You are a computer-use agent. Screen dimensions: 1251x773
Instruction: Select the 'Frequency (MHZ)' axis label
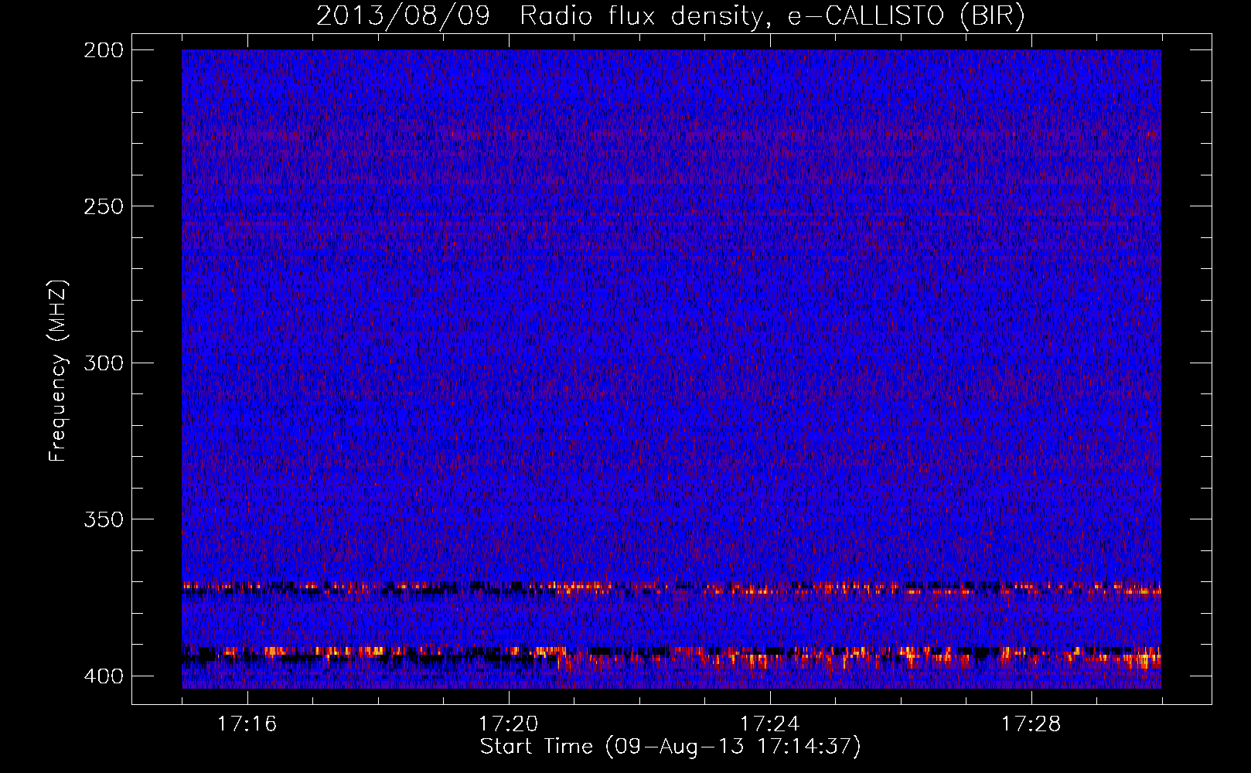click(x=58, y=370)
